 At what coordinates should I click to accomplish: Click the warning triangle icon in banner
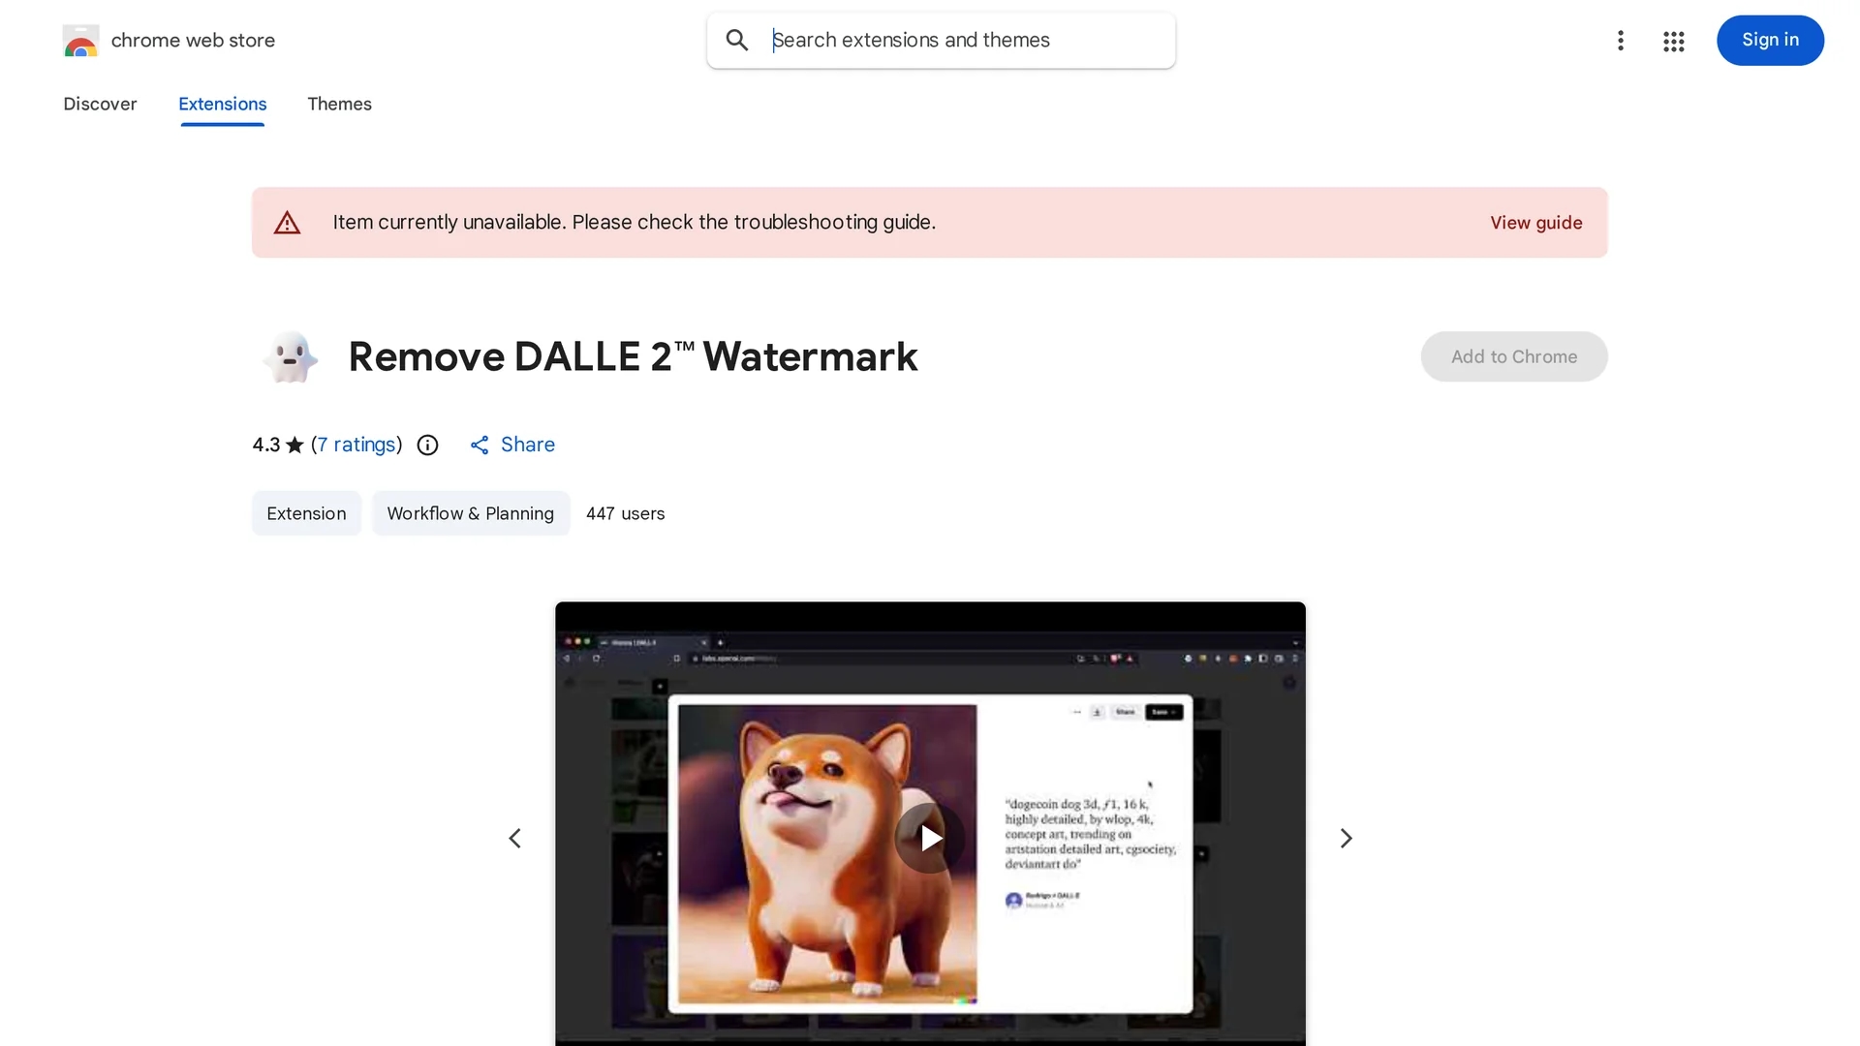287,223
